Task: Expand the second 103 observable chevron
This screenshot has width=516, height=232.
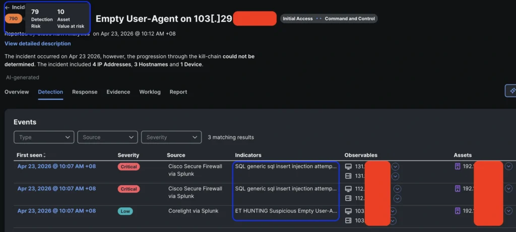Action: coord(393,221)
